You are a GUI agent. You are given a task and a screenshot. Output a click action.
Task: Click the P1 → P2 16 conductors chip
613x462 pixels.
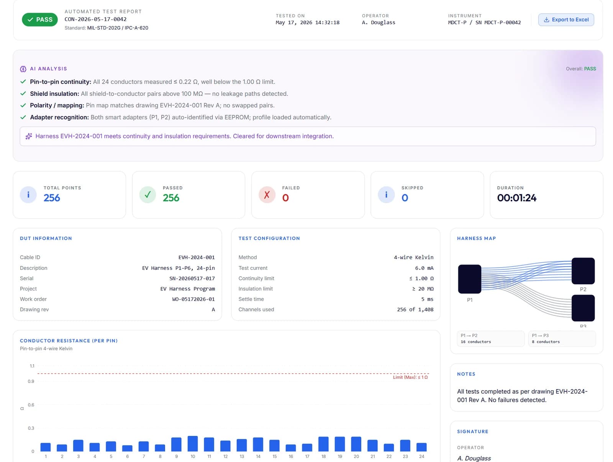coord(491,339)
